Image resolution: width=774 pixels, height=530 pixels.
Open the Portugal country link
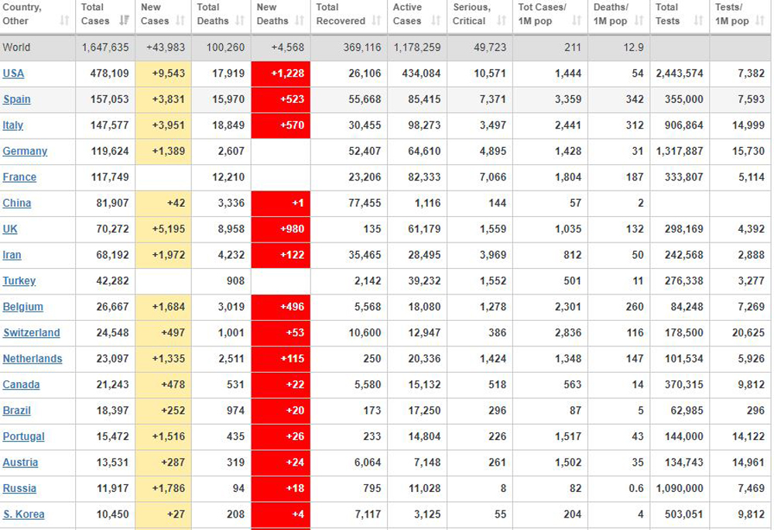(x=24, y=437)
